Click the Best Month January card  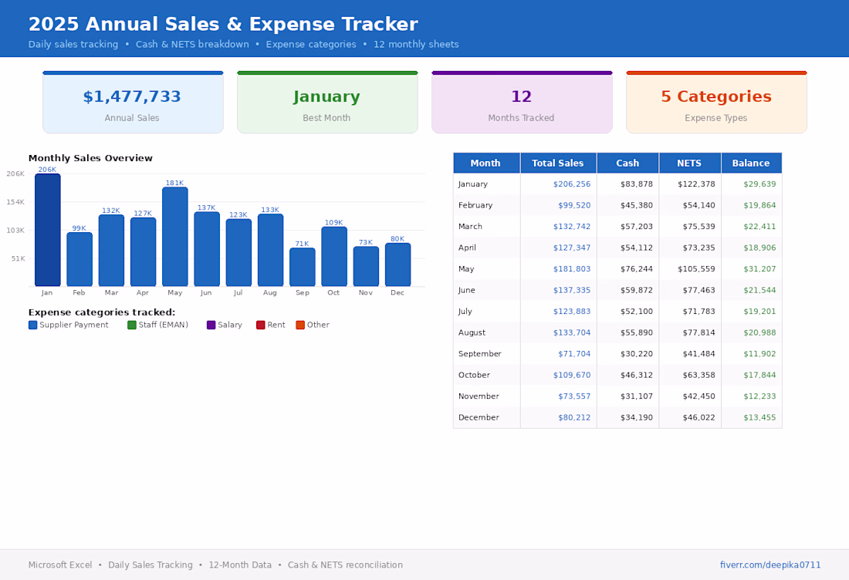click(327, 103)
